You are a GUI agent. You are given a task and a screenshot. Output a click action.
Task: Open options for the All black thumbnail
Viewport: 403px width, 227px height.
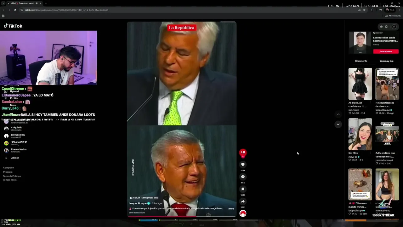[x=371, y=103]
